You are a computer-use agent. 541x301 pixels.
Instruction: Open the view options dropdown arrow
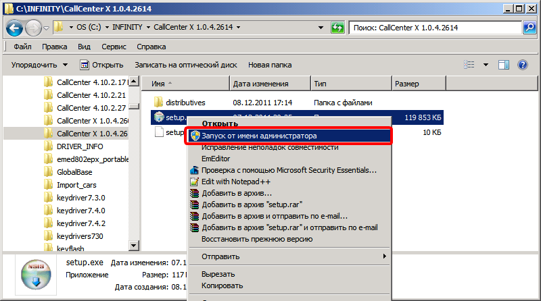(486, 65)
